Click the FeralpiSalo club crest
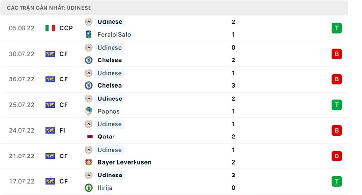 point(89,35)
